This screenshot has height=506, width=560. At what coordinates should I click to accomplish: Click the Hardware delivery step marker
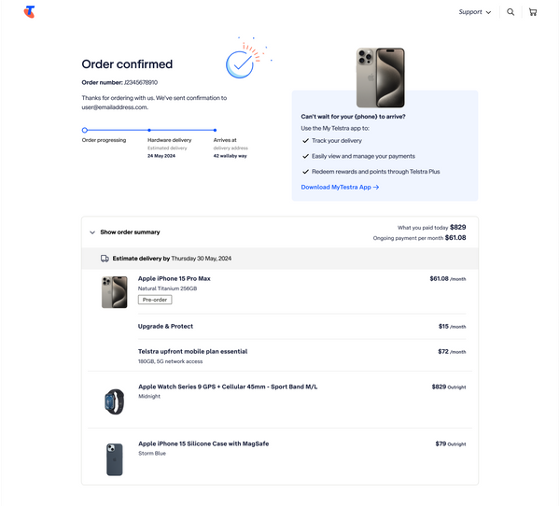[149, 130]
